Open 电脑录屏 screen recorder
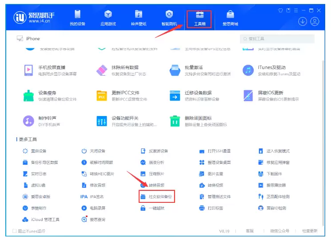Image resolution: width=331 pixels, height=240 pixels. click(x=93, y=208)
